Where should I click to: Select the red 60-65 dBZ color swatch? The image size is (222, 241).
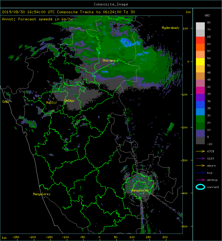click(x=200, y=40)
